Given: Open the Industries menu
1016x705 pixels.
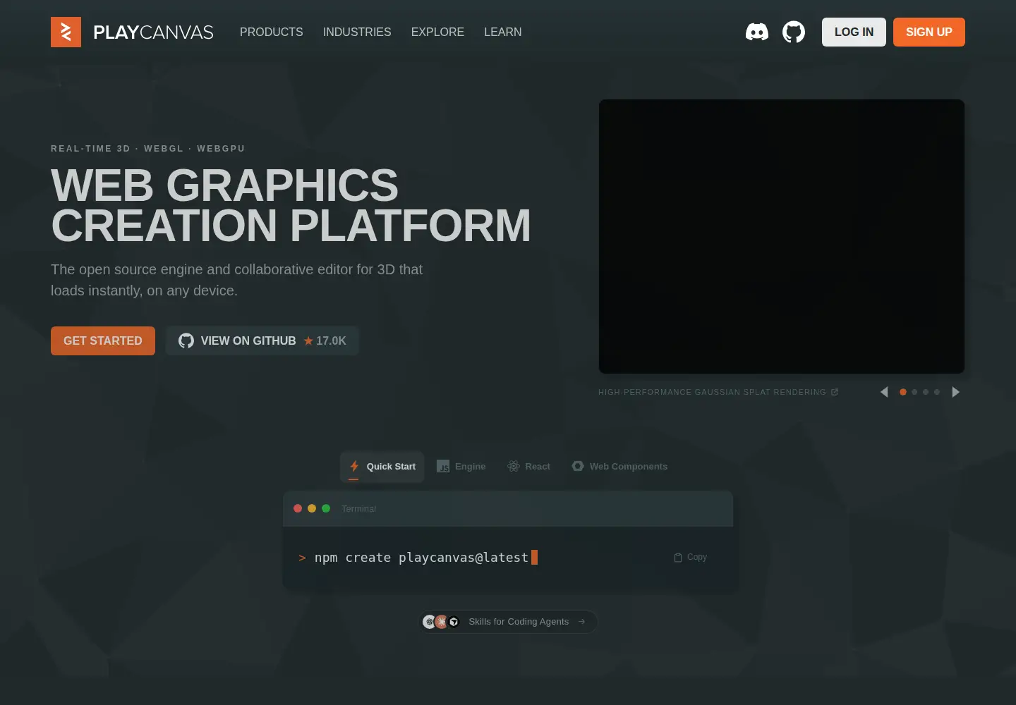Looking at the screenshot, I should pos(357,32).
